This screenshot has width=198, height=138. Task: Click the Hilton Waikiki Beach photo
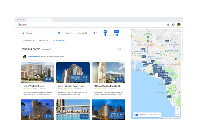[38, 73]
